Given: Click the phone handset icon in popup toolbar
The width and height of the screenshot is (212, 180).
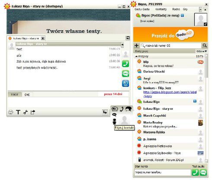Looking at the screenshot, I should (x=122, y=109).
